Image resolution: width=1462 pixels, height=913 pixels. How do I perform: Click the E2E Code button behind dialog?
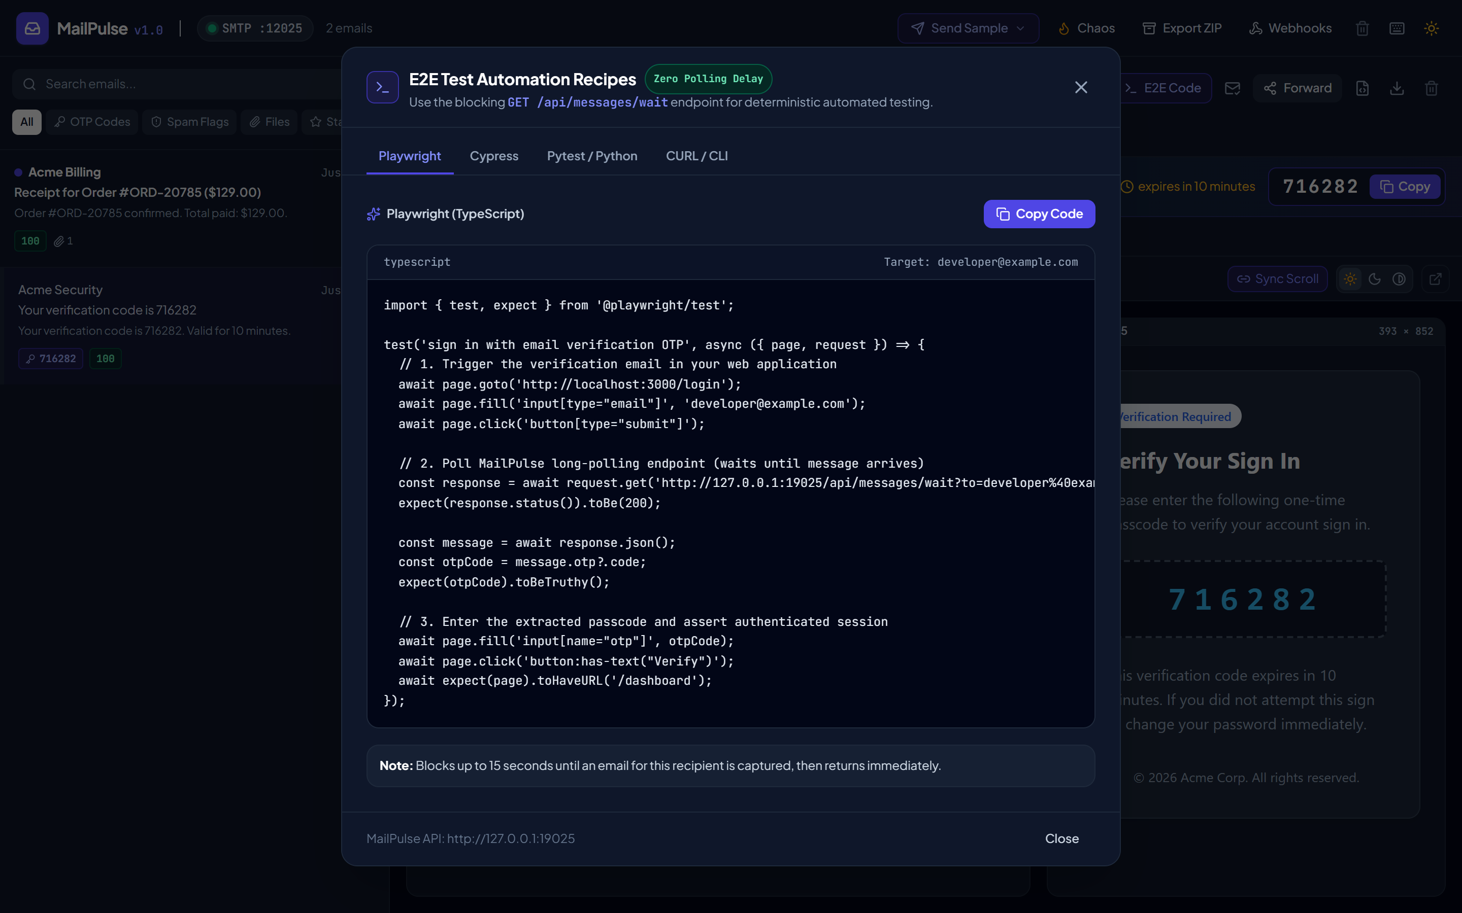tap(1166, 88)
